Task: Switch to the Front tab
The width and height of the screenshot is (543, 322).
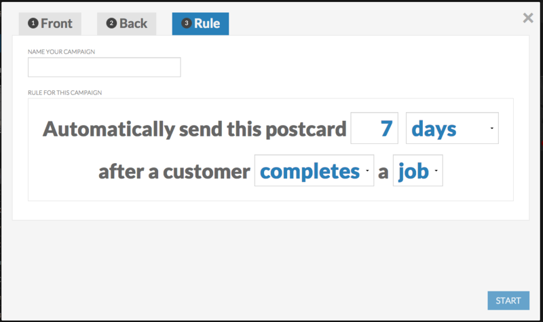Action: click(50, 24)
